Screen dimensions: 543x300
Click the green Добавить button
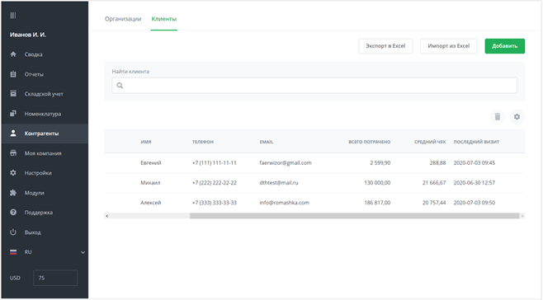504,46
